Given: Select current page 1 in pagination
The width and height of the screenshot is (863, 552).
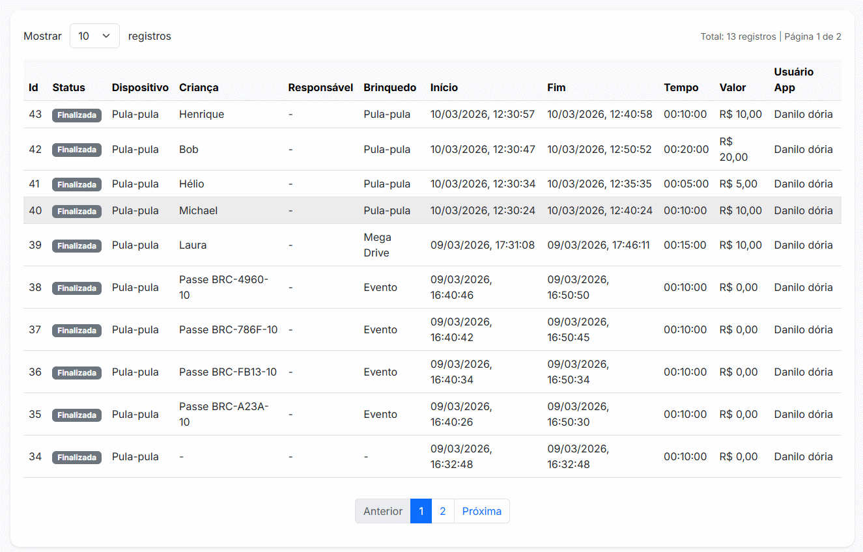Looking at the screenshot, I should 421,511.
